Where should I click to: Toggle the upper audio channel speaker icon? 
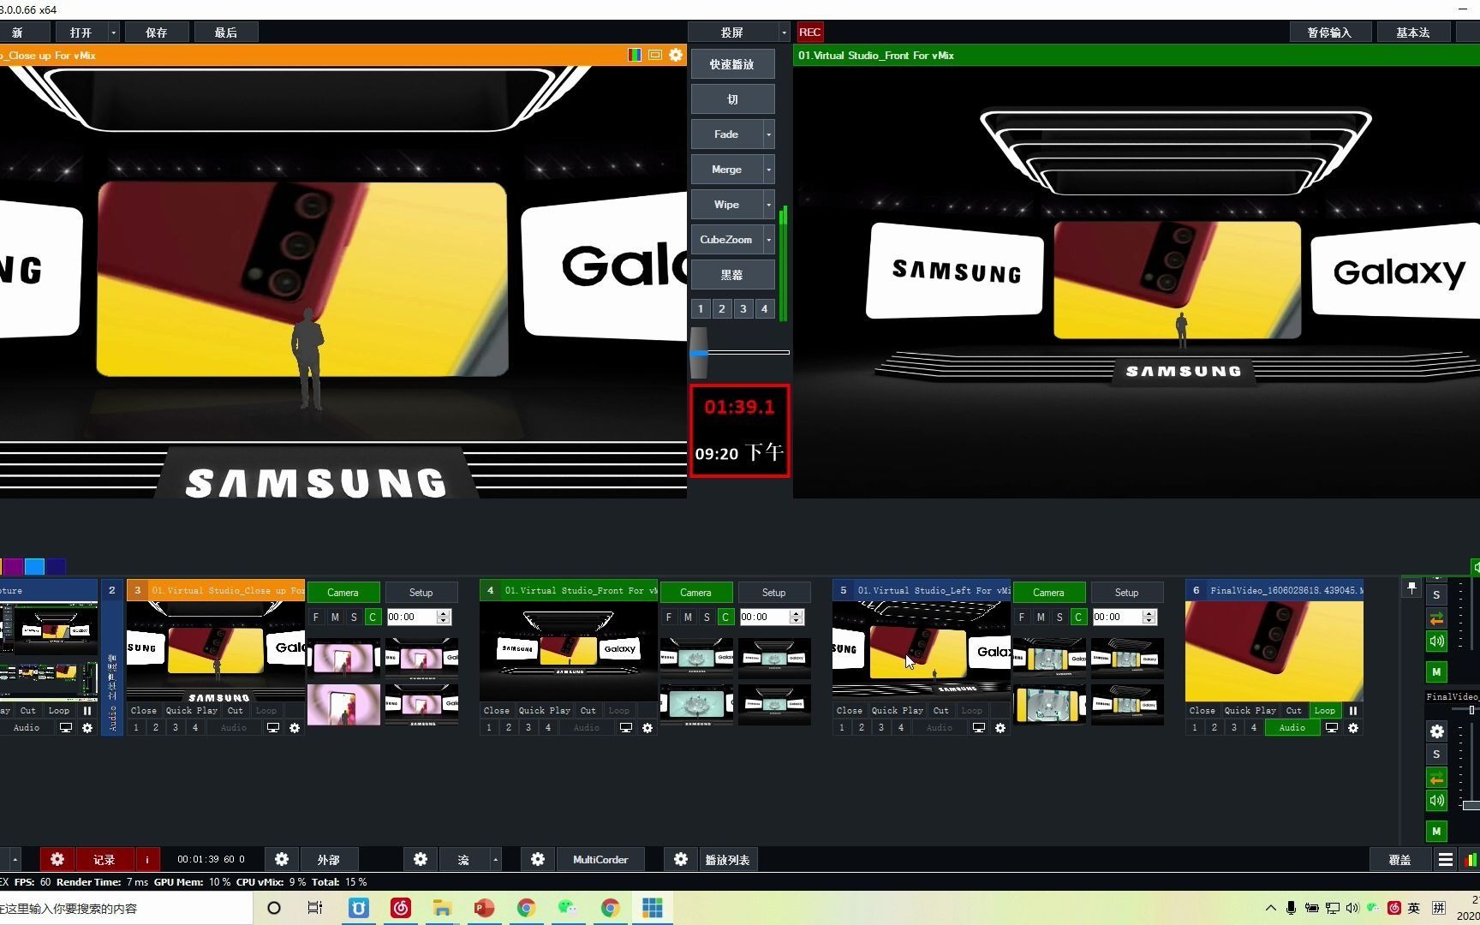coord(1436,641)
